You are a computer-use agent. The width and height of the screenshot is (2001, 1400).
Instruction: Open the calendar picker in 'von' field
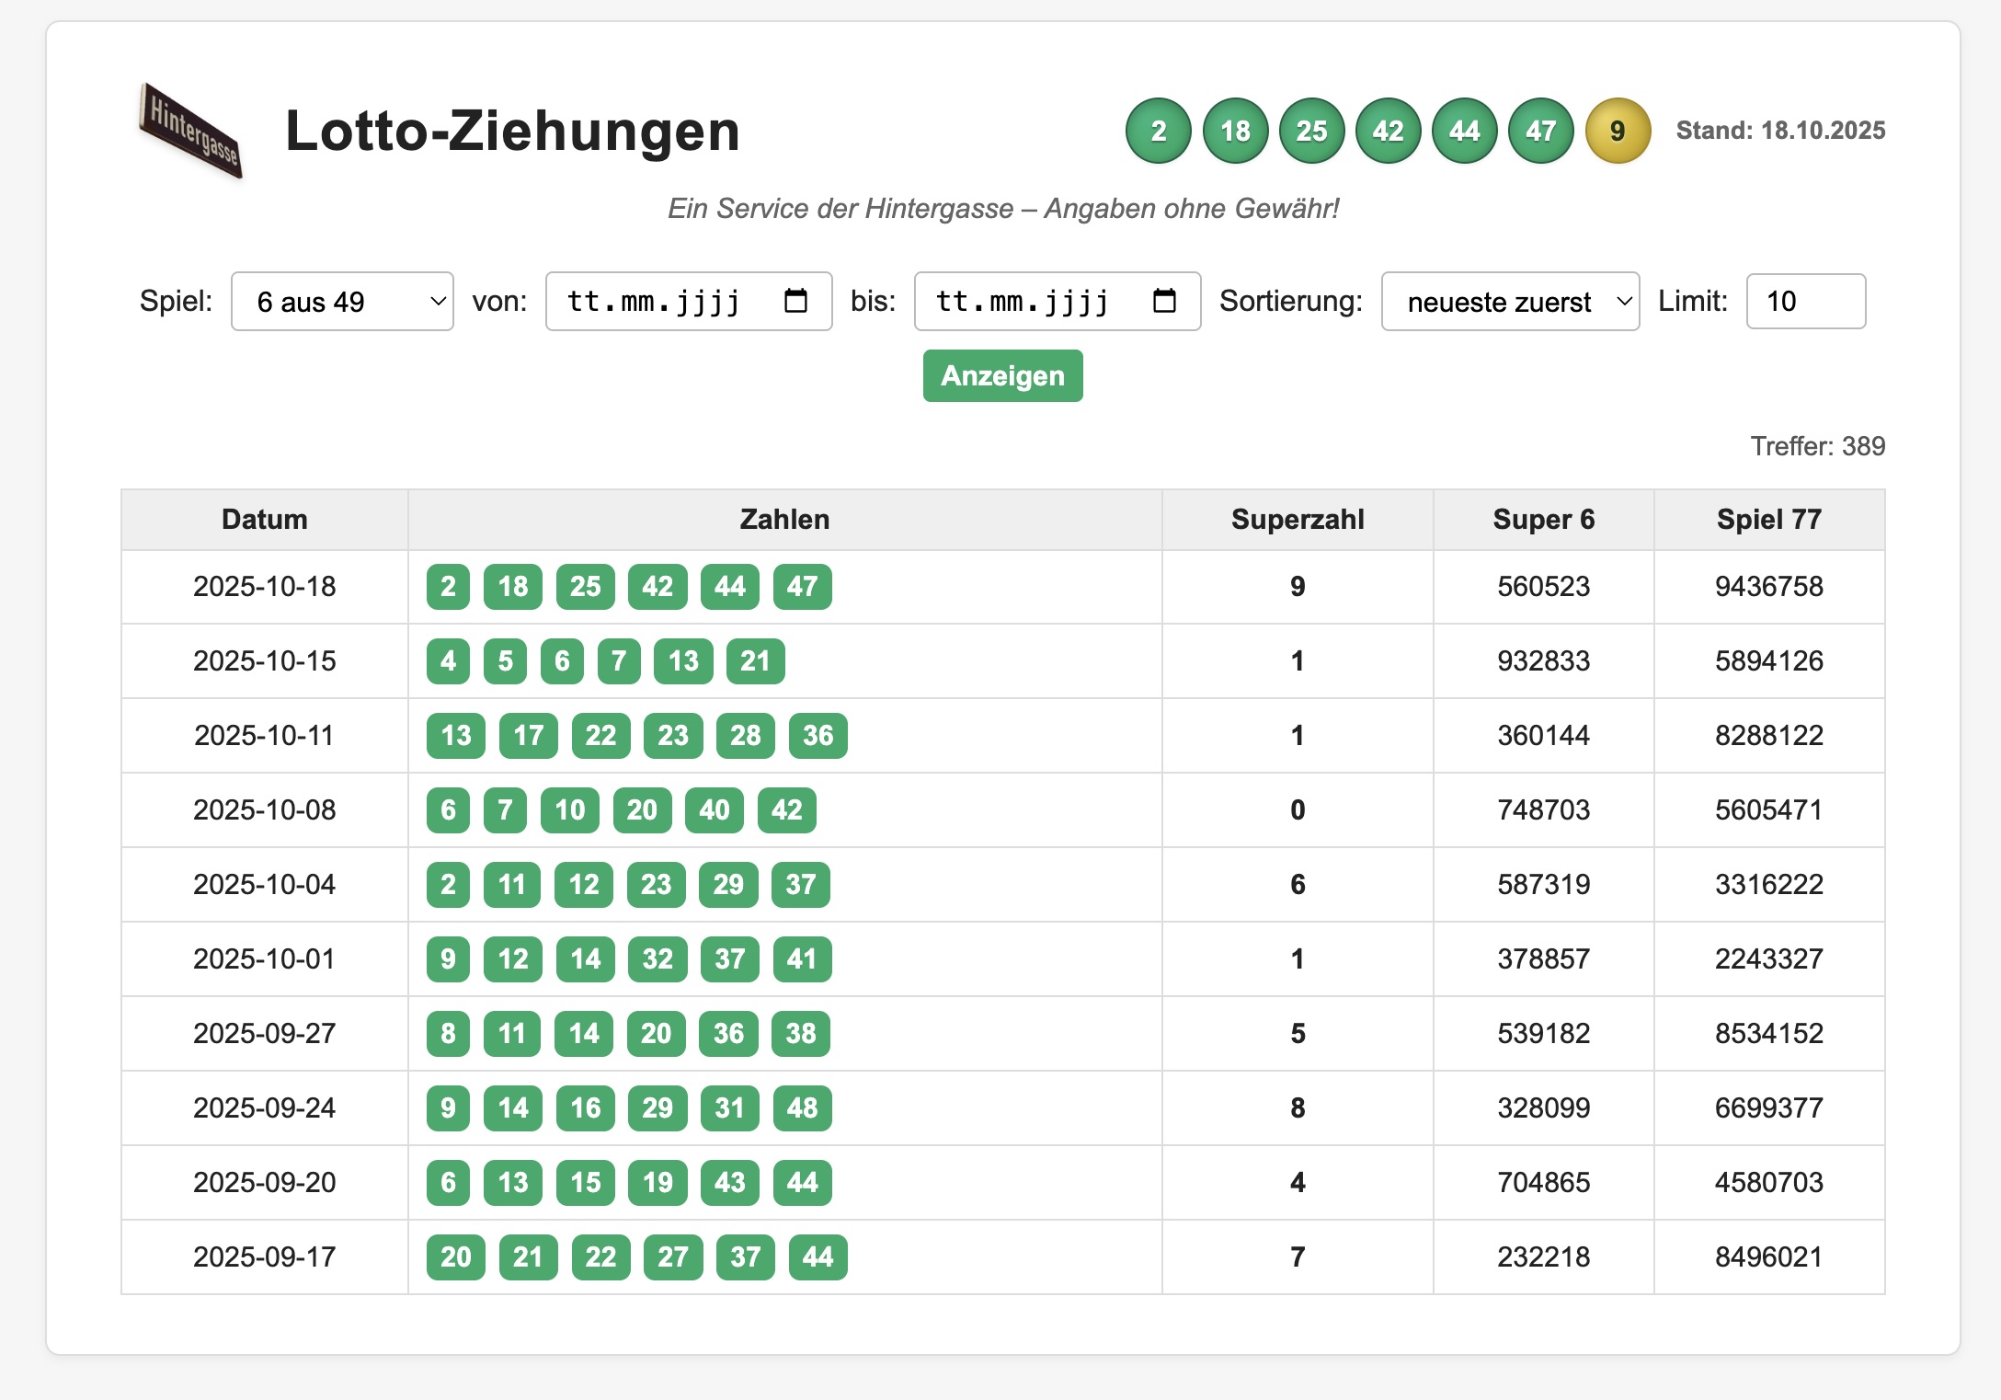click(795, 301)
